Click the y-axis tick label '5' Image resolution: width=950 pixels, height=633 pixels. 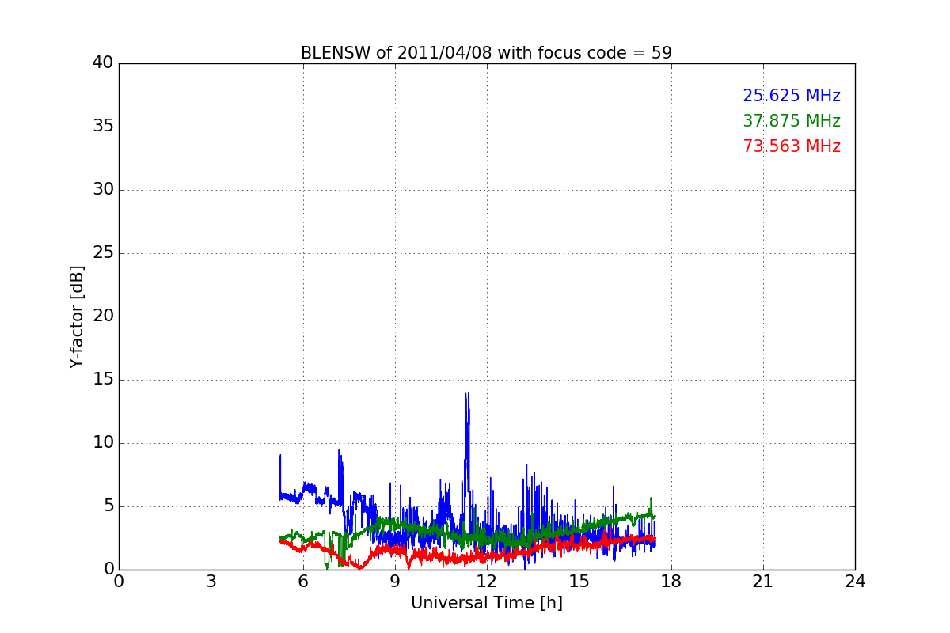[x=108, y=506]
